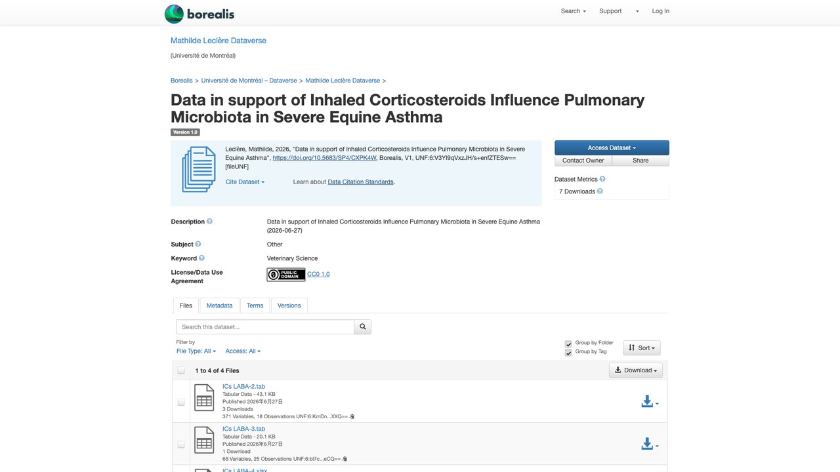Viewport: 840px width, 472px height.
Task: Click help icon next to Keyword
Action: (202, 258)
